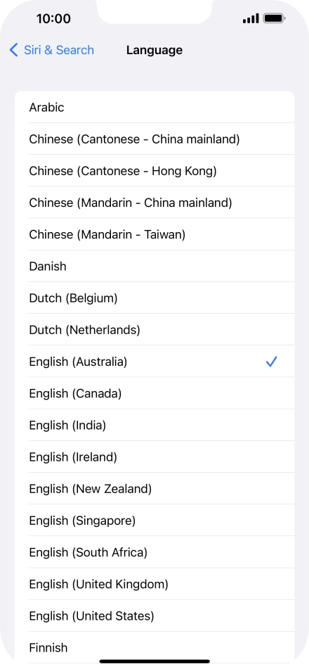
Task: Pick English (New Zealand)
Action: (x=154, y=488)
